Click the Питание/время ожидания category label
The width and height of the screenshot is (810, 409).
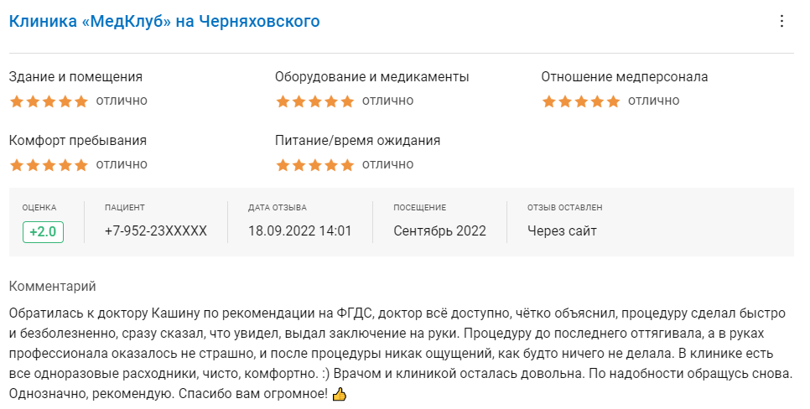pyautogui.click(x=357, y=141)
